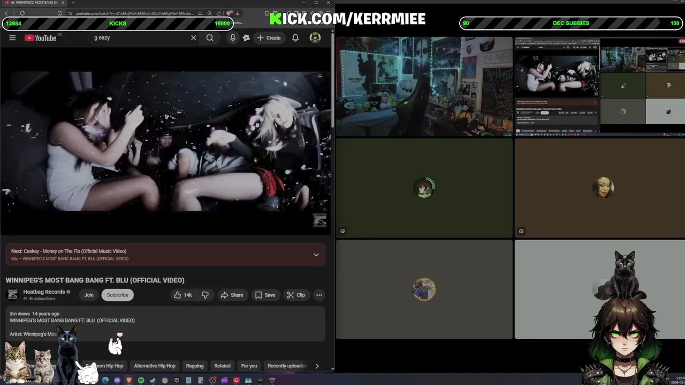Start voice search with microphone icon
685x385 pixels.
[233, 38]
